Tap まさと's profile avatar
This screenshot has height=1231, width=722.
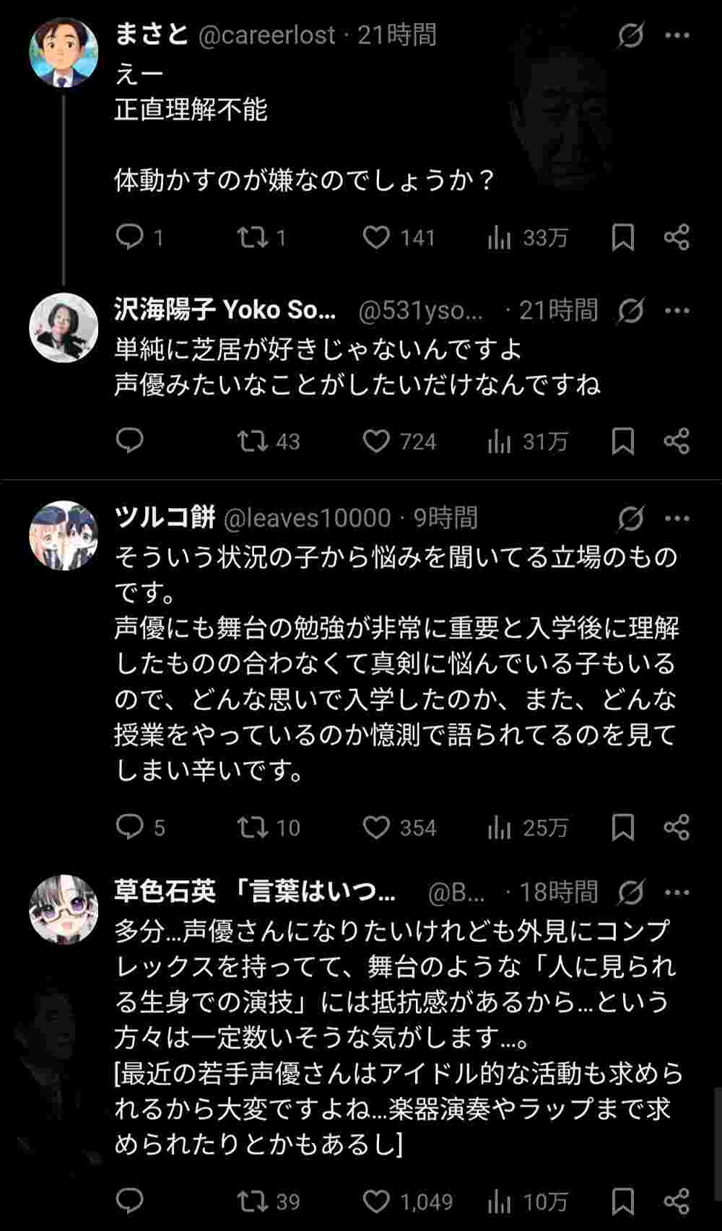tap(64, 52)
